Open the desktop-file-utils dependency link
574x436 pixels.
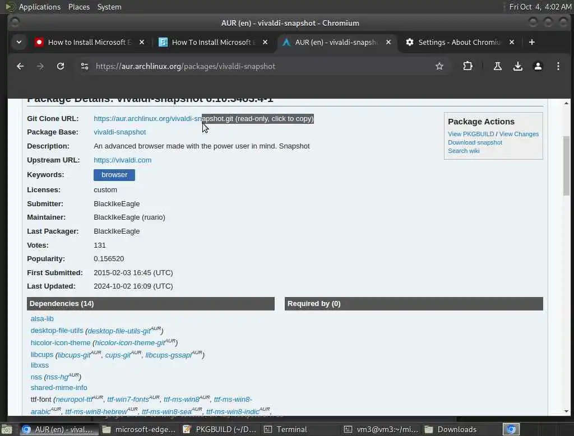pos(57,331)
